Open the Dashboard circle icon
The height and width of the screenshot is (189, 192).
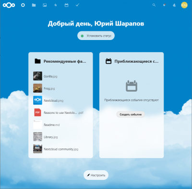(23, 5)
